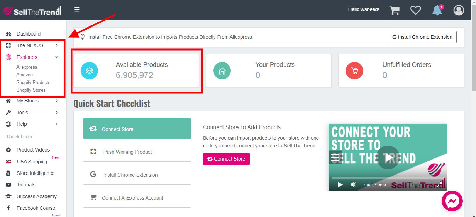Open the notifications bell
476x217 pixels.
click(x=437, y=10)
